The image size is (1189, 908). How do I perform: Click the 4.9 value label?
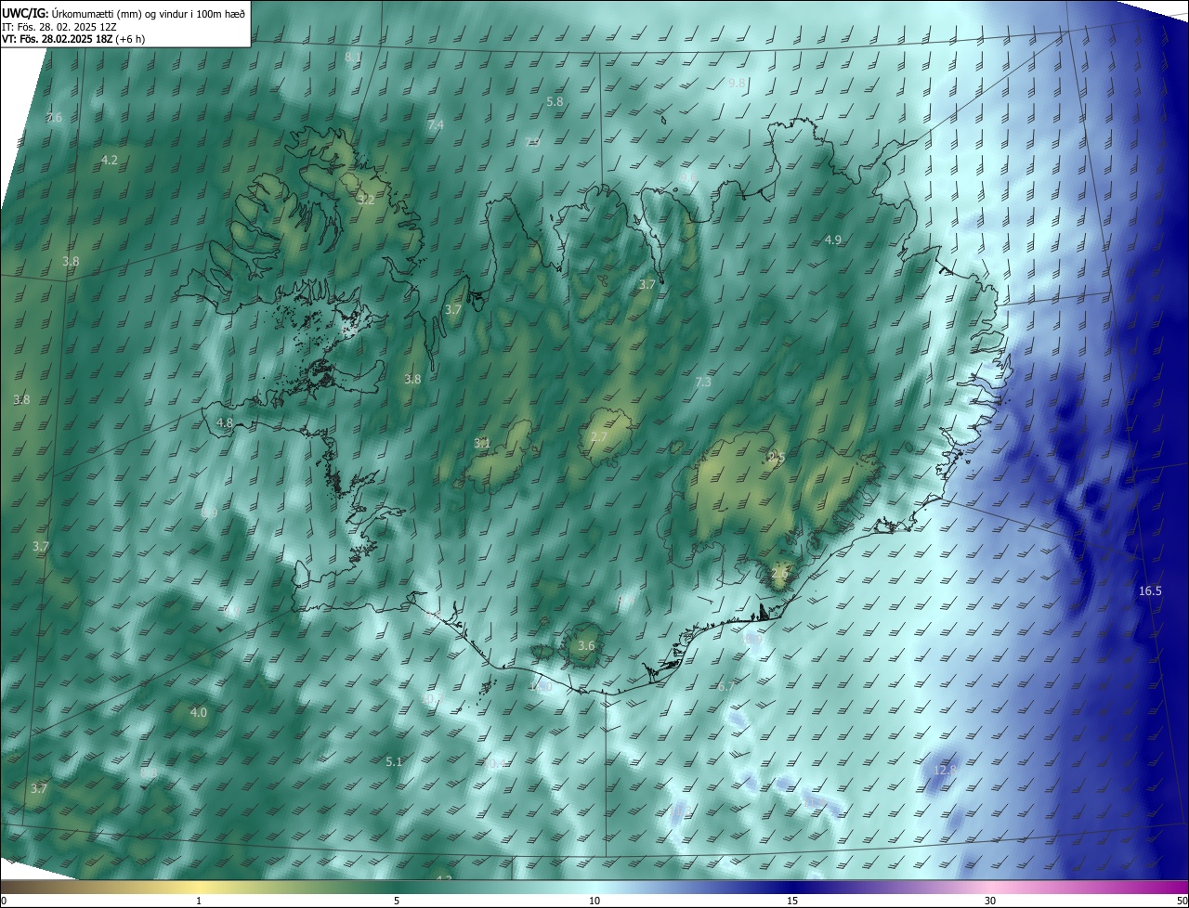(x=833, y=240)
